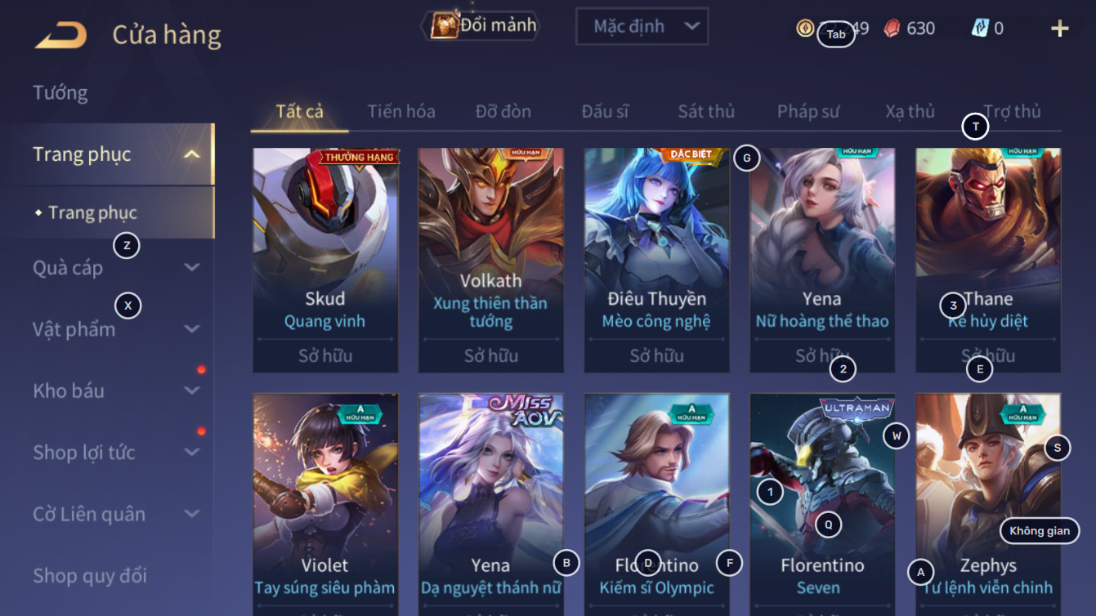Click the back arrow icon beside Cửa hàng
The image size is (1096, 616).
tap(61, 35)
